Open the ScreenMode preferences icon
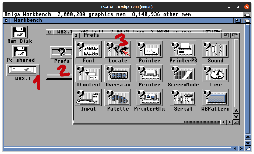This screenshot has width=254, height=154. coord(183,73)
